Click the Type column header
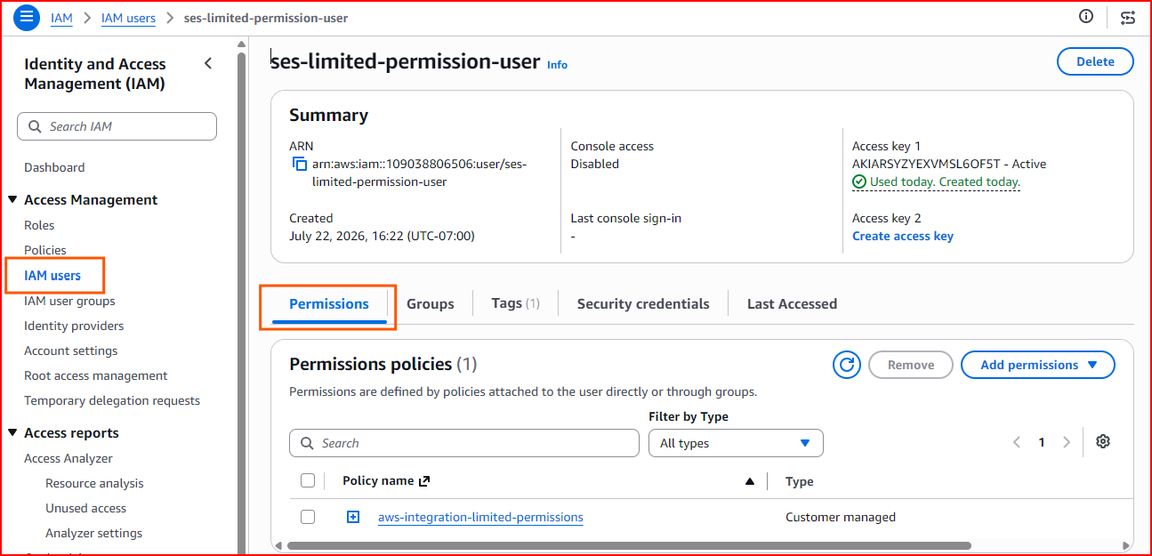Screen dimensions: 1152x556 pyautogui.click(x=800, y=481)
